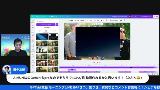Select the thumbnail of people standing in a row
The height and width of the screenshot is (90, 160).
(42, 63)
